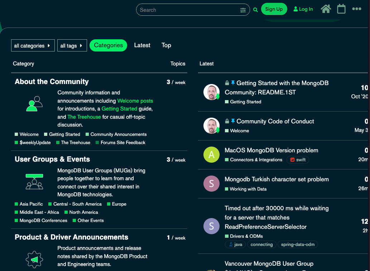This screenshot has width=370, height=271.
Task: Open 'S' avatar on Timed out topic
Action: click(x=211, y=226)
